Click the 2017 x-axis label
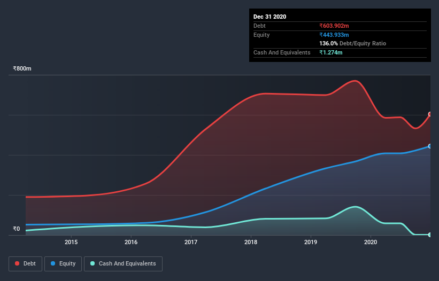 pos(191,242)
